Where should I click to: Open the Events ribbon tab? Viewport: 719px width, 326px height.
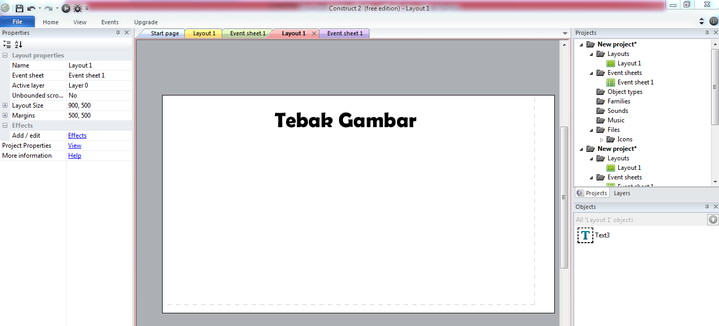coord(110,22)
